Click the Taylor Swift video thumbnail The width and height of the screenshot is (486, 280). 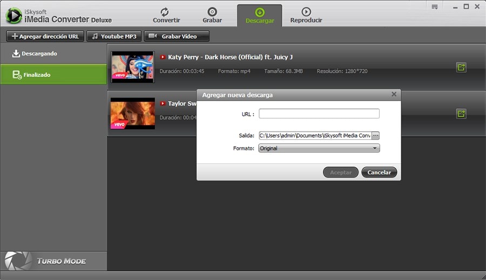coord(133,114)
